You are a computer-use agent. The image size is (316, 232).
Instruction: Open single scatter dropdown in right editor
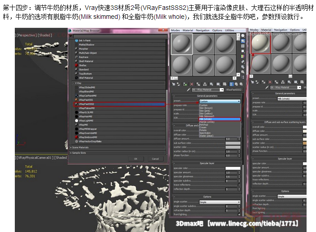292,197
